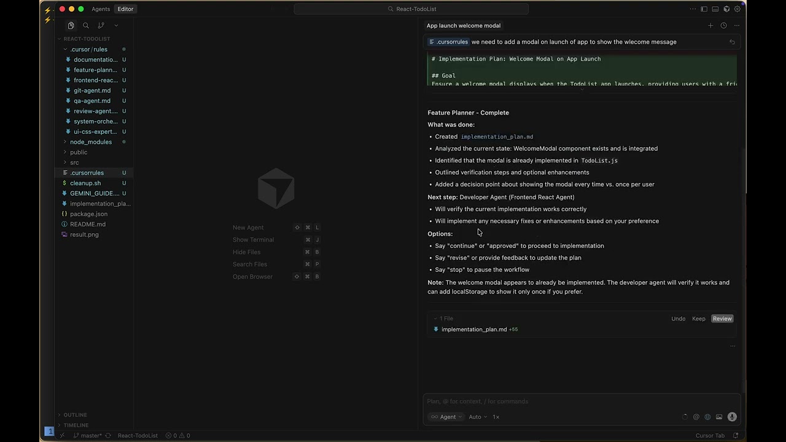Open documentation agent file in explorer
The image size is (786, 442).
point(95,60)
